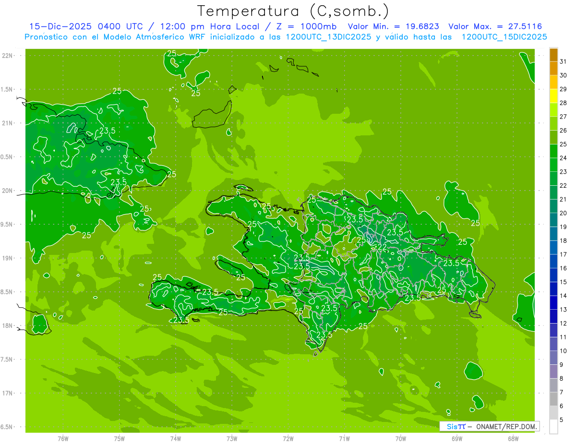Click the '17N' latitude axis label
This screenshot has width=576, height=445.
7,393
